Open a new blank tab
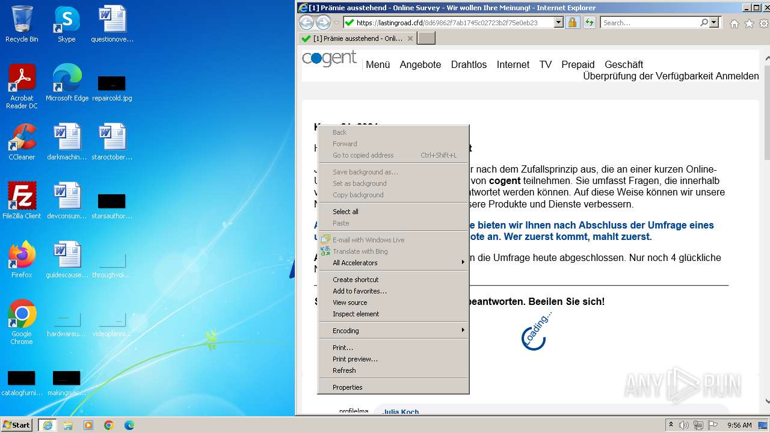The height and width of the screenshot is (433, 770). 426,38
